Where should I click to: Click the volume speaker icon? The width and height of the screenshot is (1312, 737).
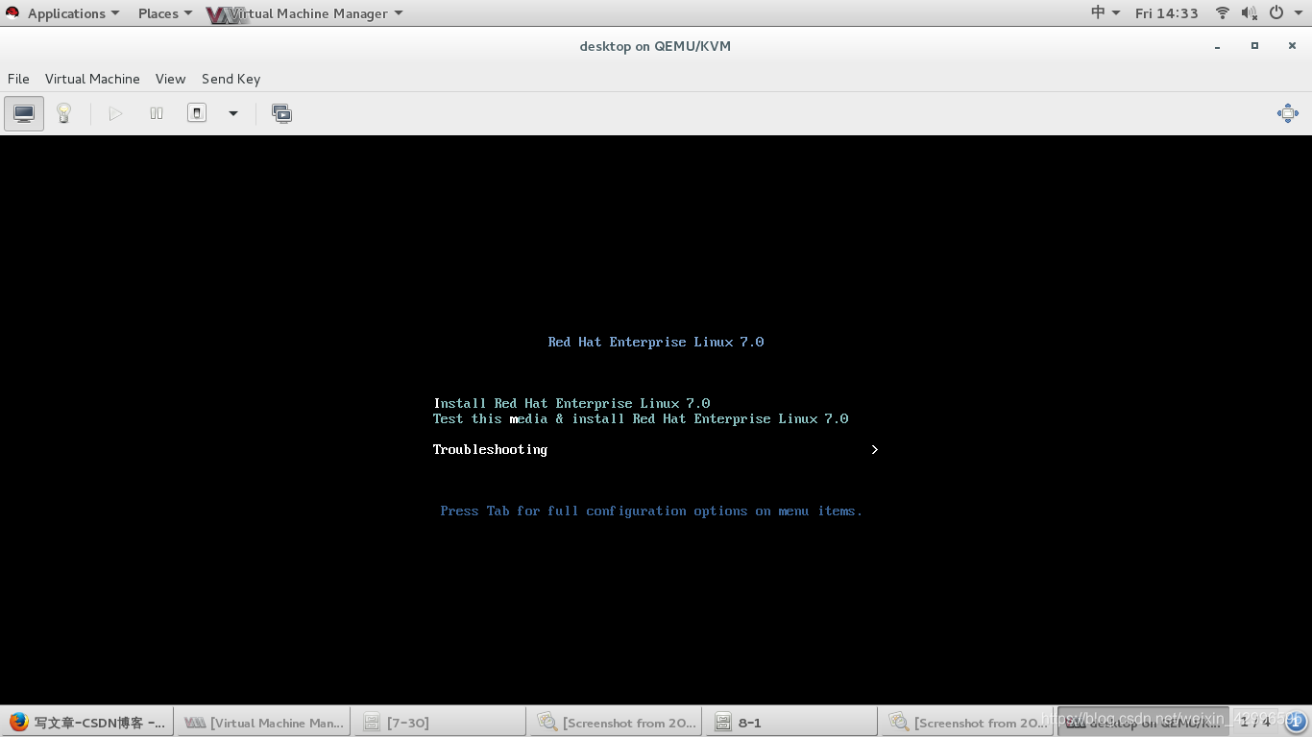coord(1249,12)
